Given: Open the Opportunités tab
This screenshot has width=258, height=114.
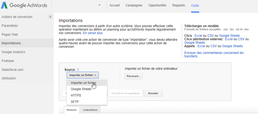Looking at the screenshot, I should pos(157,5).
